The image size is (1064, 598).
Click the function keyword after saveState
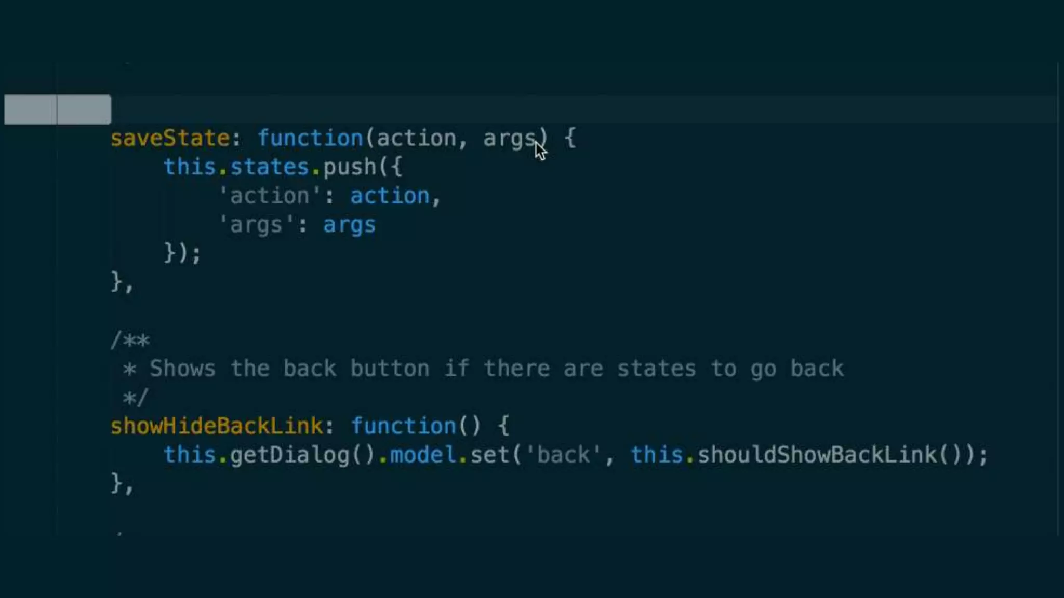point(310,139)
